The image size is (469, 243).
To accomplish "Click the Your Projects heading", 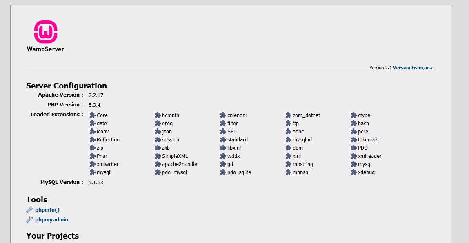I will [x=52, y=236].
